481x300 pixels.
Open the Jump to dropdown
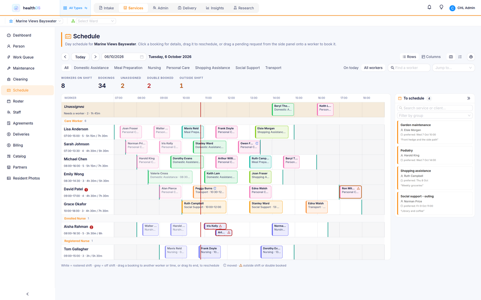point(454,68)
